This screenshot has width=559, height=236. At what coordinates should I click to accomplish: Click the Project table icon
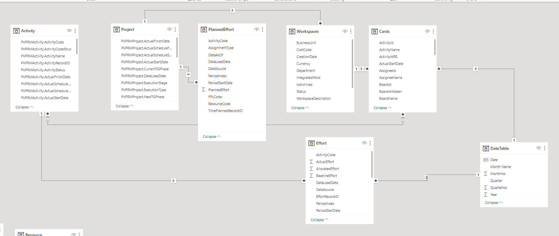click(x=117, y=29)
